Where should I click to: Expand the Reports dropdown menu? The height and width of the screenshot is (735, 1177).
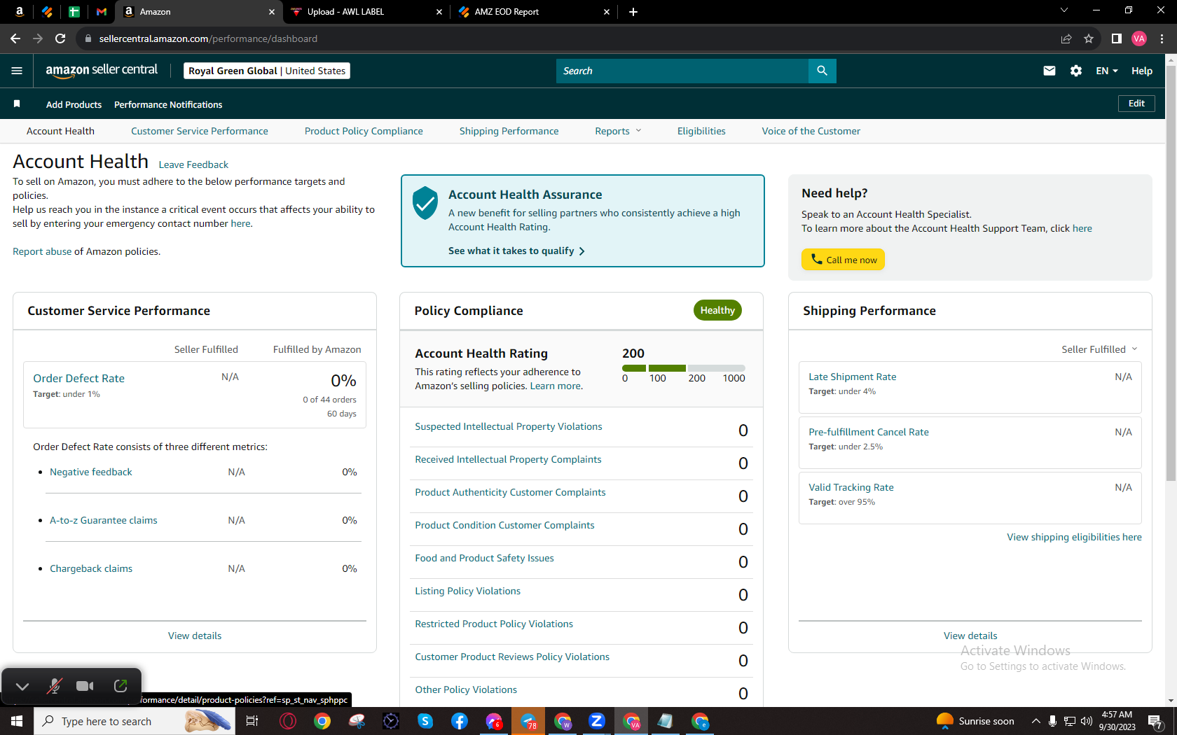(x=618, y=131)
